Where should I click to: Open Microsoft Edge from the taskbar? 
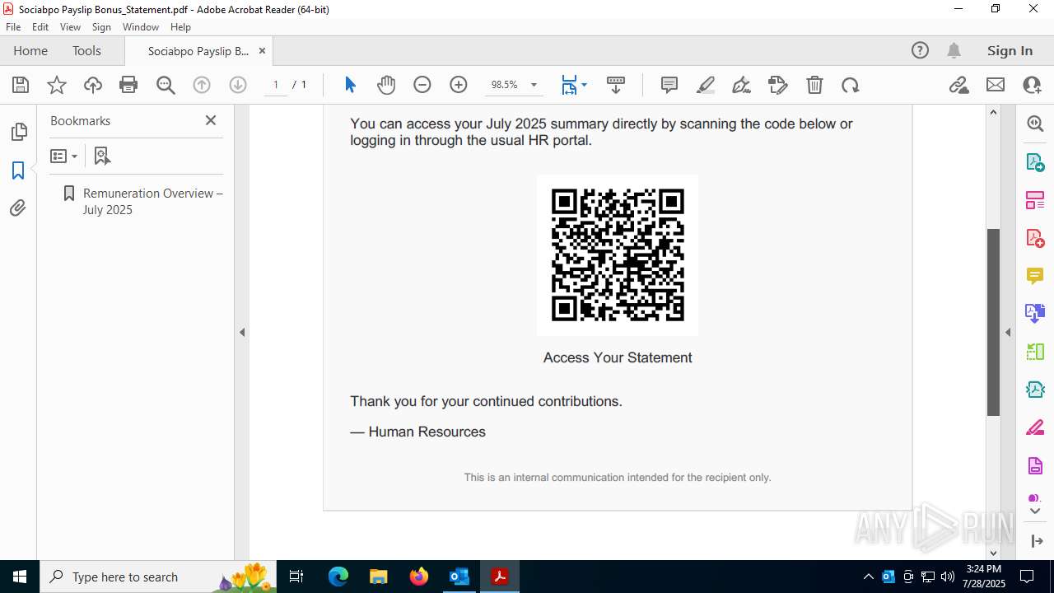point(338,577)
